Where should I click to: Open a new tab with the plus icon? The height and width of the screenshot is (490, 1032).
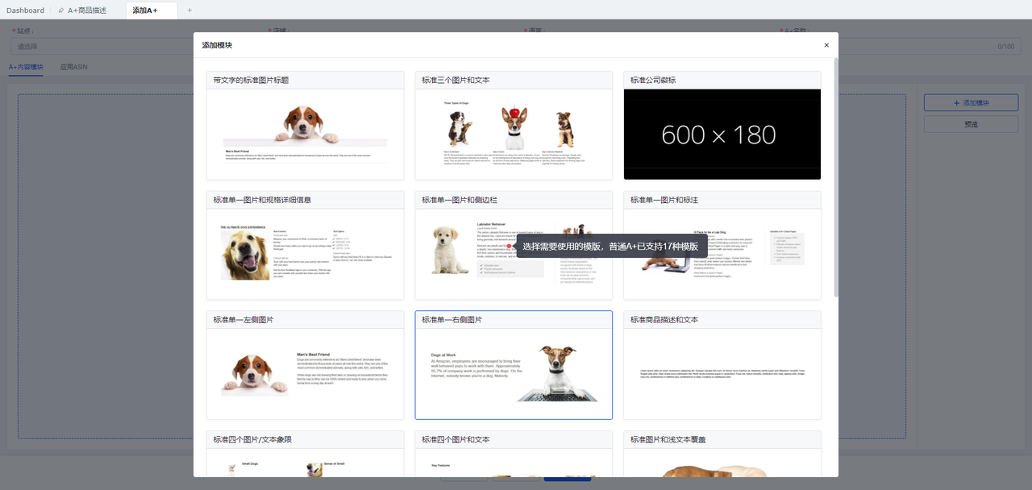click(x=189, y=10)
